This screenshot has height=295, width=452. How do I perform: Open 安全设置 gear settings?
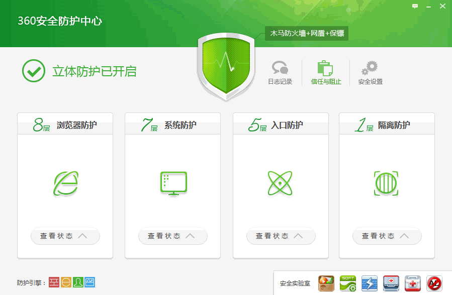(x=371, y=72)
